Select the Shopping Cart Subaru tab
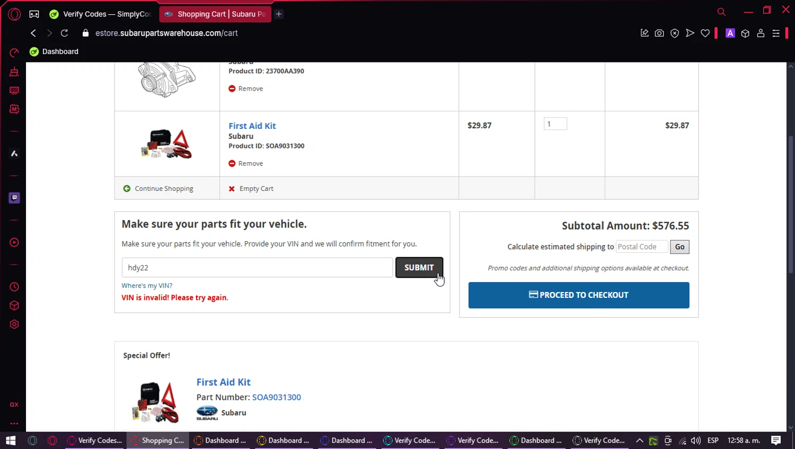 (215, 14)
